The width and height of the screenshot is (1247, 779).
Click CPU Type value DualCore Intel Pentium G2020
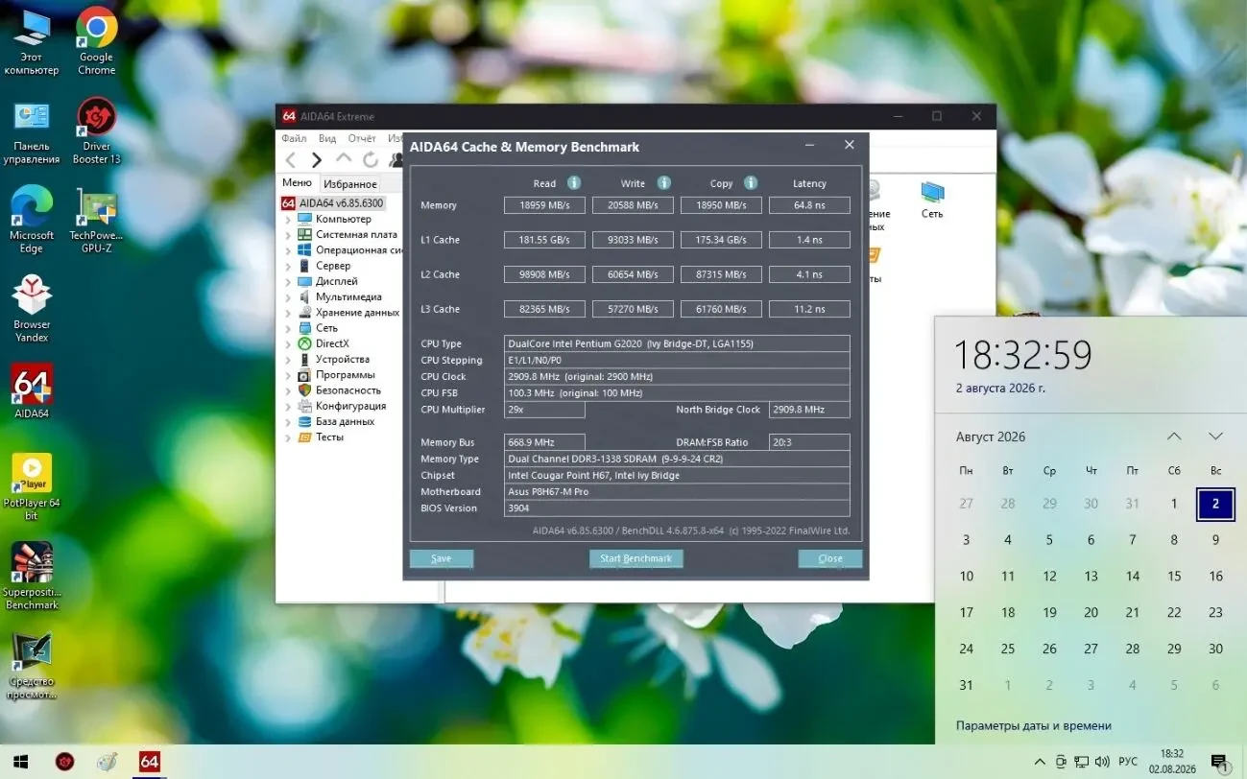click(x=677, y=343)
